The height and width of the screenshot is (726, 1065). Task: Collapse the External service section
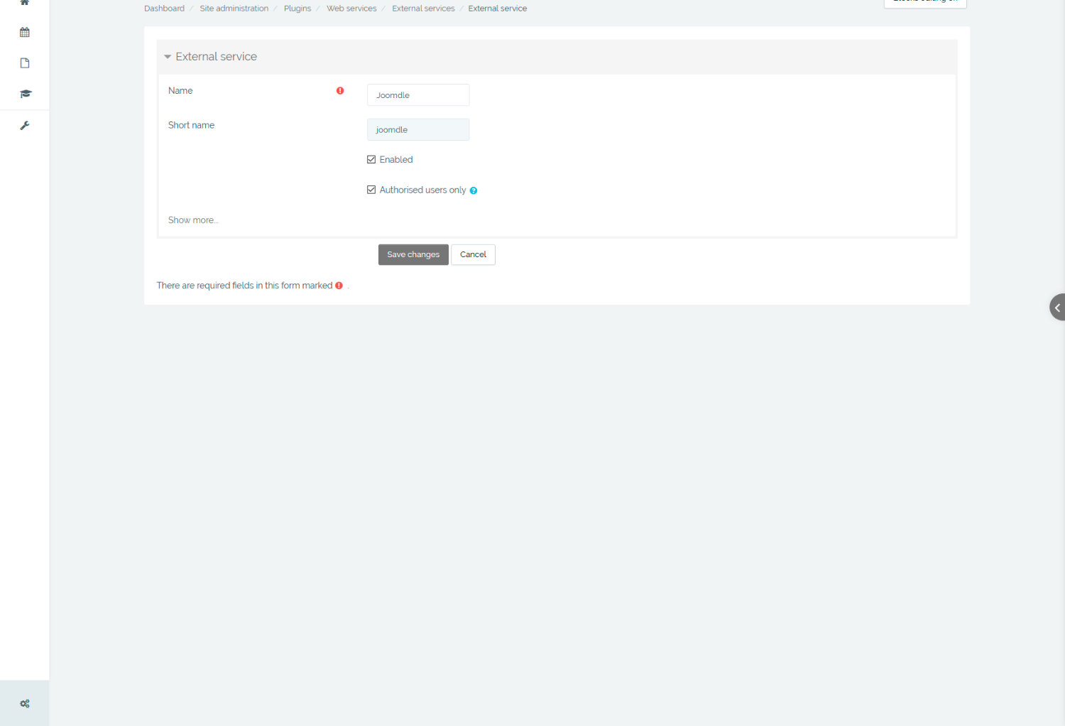(x=168, y=57)
